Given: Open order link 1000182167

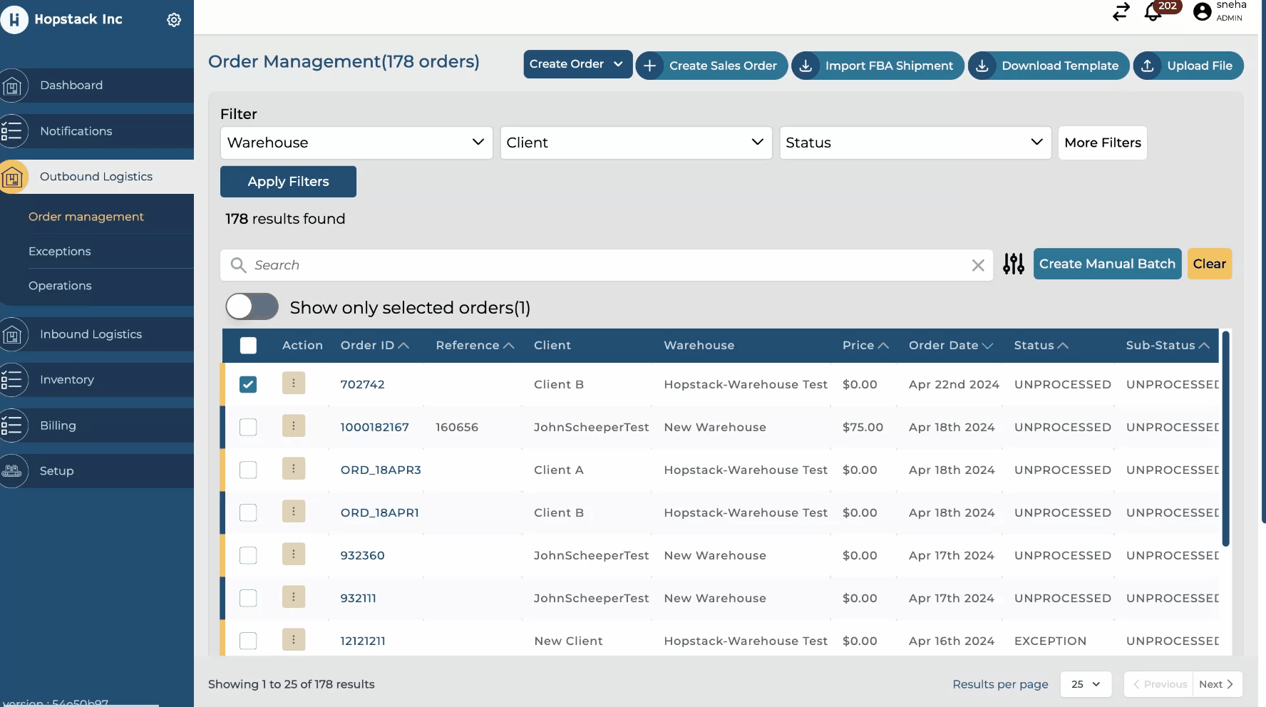Looking at the screenshot, I should (x=374, y=427).
